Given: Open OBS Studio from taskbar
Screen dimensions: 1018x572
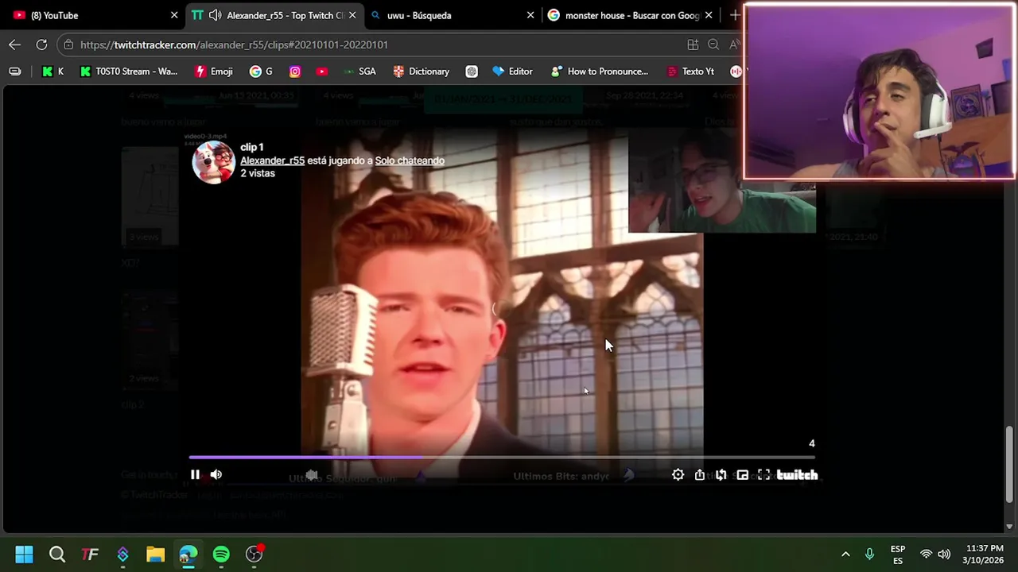Looking at the screenshot, I should [254, 554].
